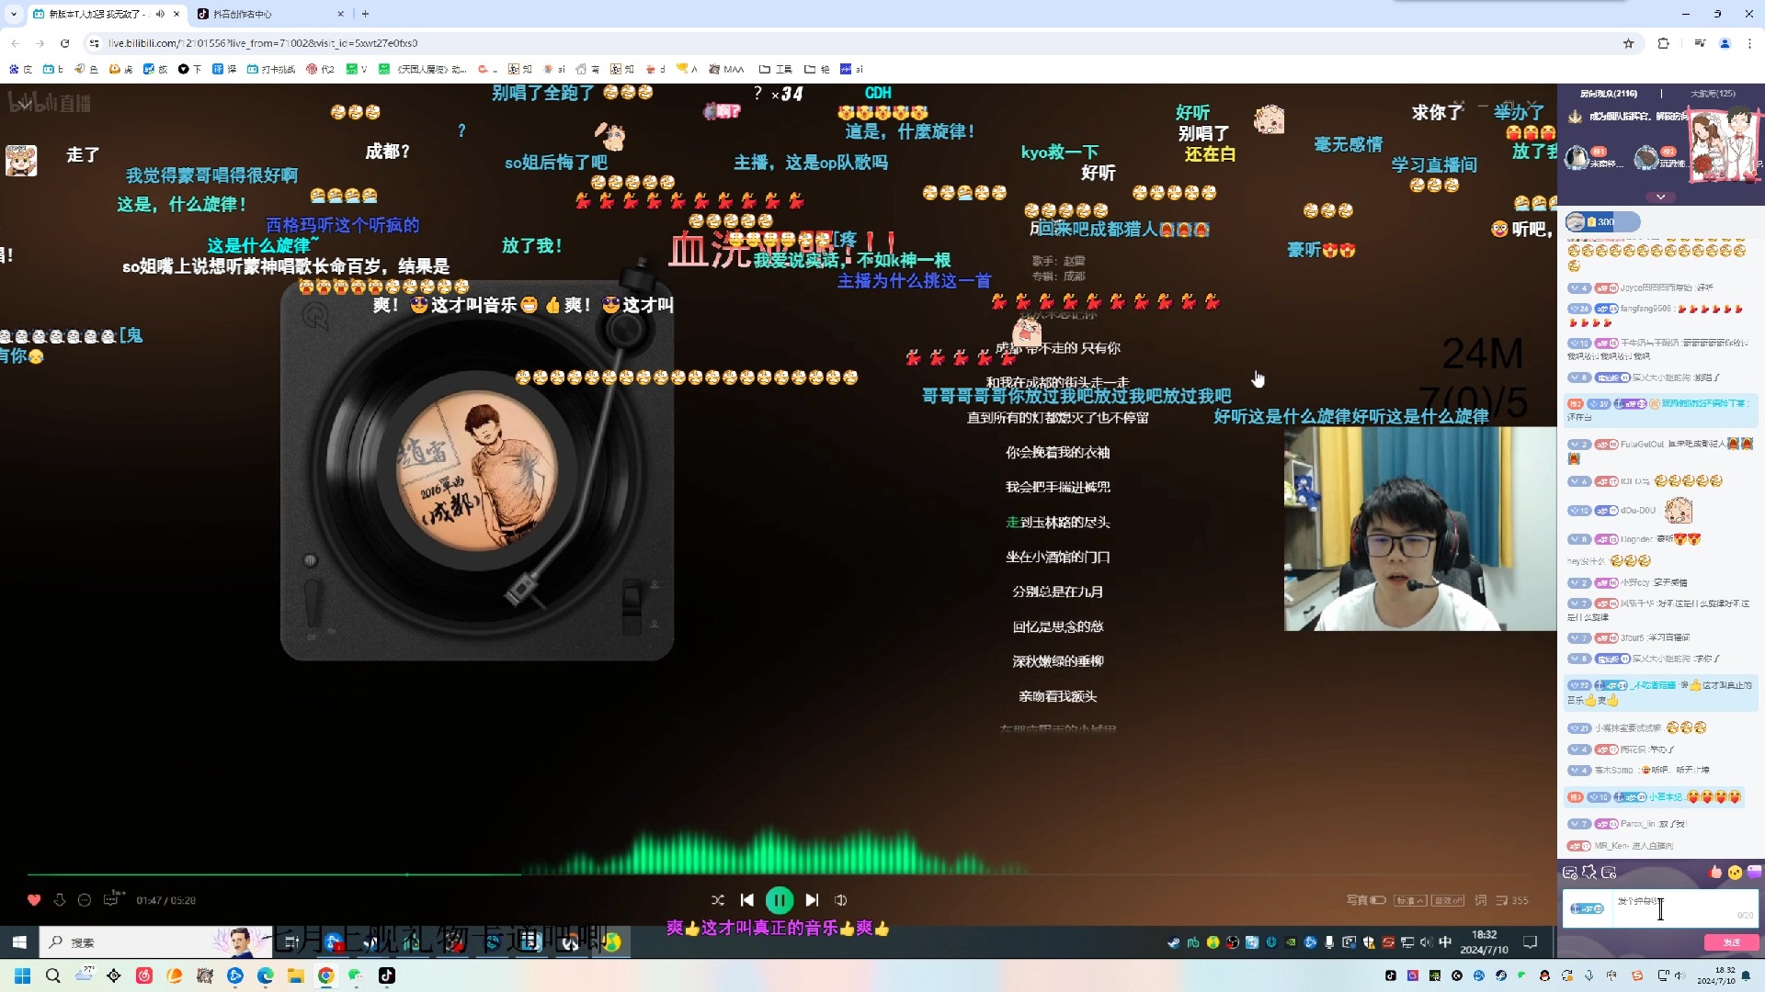Open the emoji picker above chat input

(x=1735, y=872)
